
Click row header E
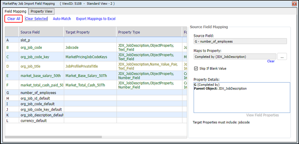point(12,76)
